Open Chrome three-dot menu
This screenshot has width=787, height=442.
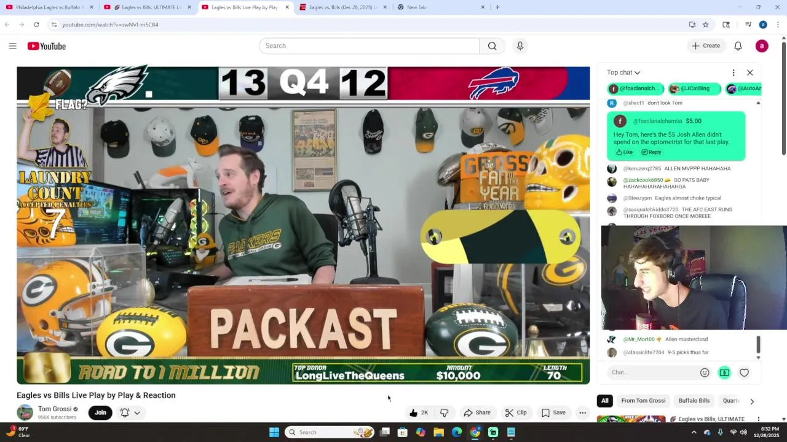coord(778,25)
